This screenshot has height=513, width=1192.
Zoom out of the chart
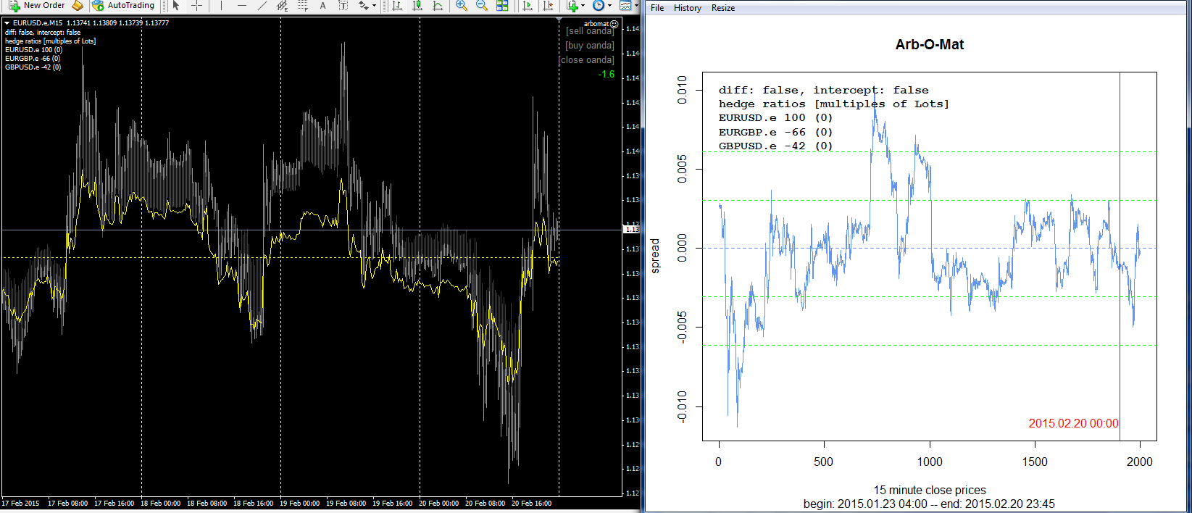[x=481, y=5]
